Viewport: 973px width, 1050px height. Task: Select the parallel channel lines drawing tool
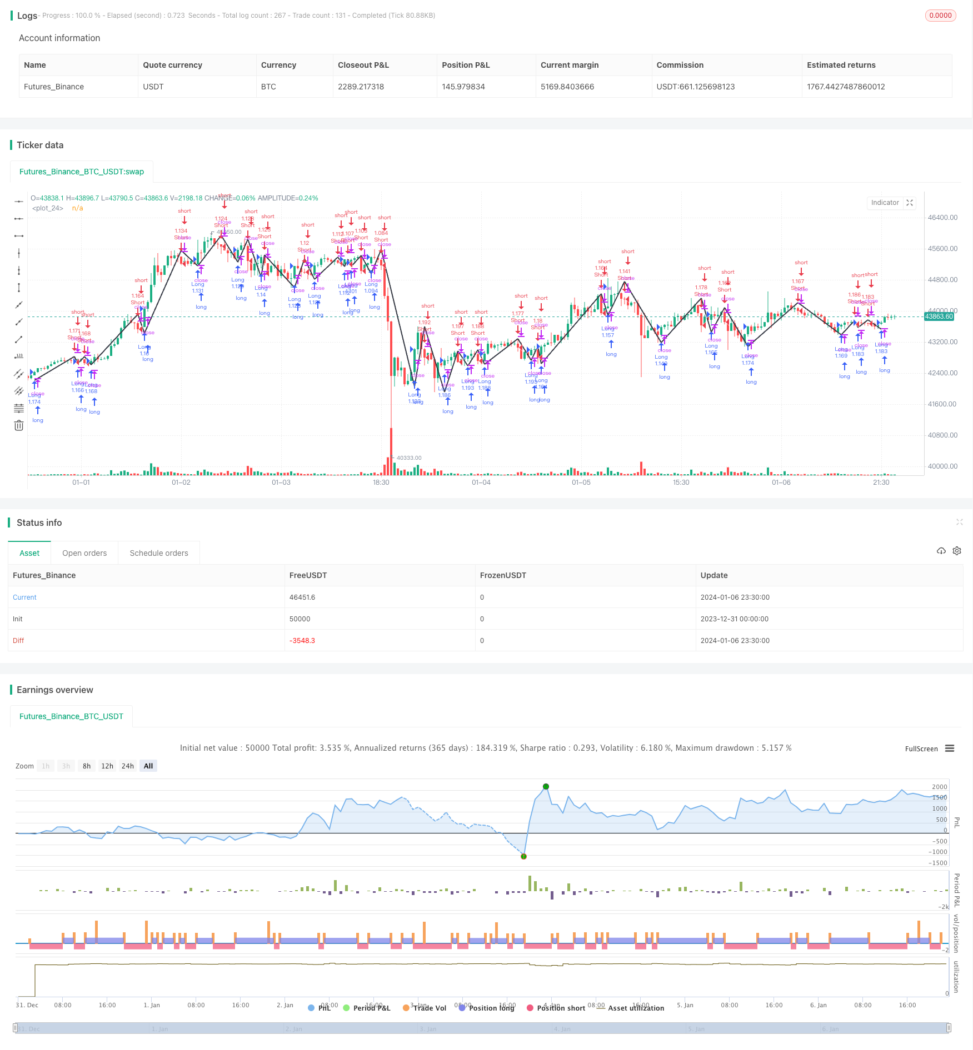pyautogui.click(x=19, y=374)
